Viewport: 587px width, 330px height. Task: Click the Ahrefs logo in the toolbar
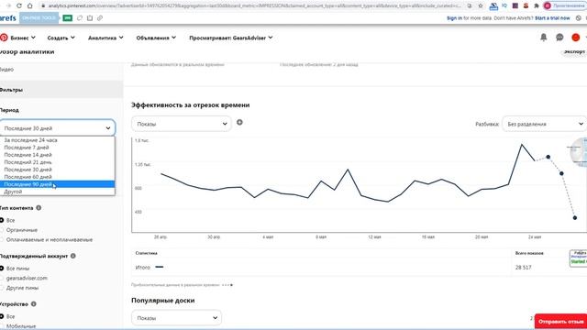tap(8, 18)
